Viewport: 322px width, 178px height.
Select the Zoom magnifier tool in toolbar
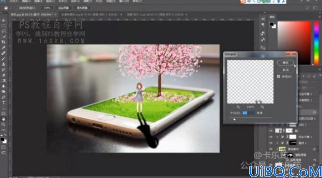[x=4, y=124]
